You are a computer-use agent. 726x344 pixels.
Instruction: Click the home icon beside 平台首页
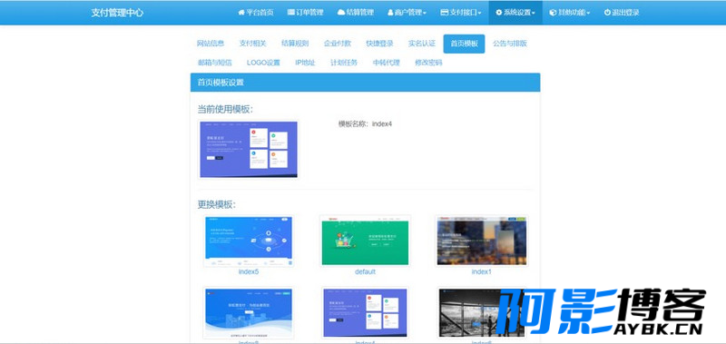coord(241,13)
